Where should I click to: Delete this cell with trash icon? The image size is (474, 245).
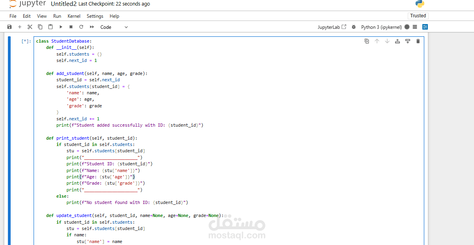tap(418, 41)
